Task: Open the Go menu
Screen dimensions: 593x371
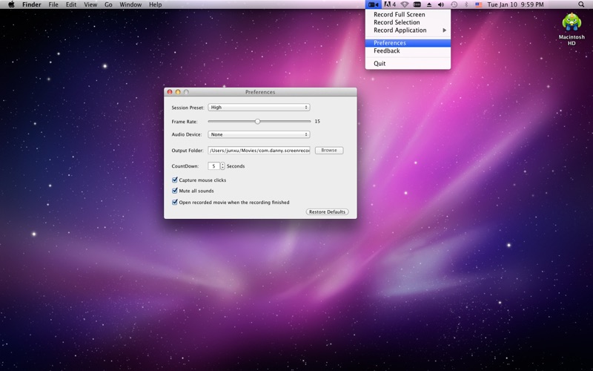Action: (108, 4)
